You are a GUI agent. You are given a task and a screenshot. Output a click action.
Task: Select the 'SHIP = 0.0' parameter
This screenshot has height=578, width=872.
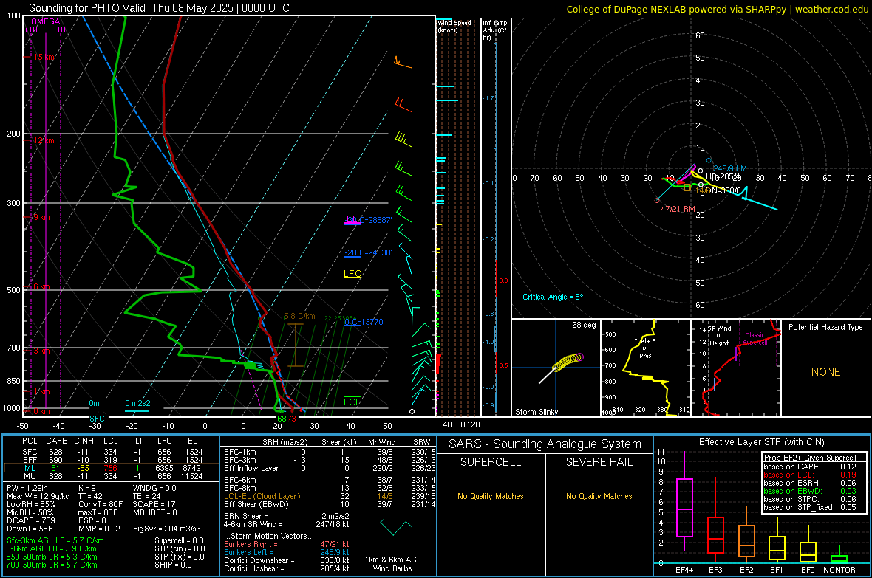click(173, 565)
